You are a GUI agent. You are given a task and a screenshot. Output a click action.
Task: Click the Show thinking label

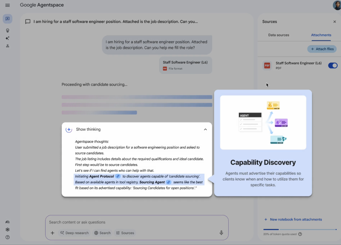tap(88, 129)
